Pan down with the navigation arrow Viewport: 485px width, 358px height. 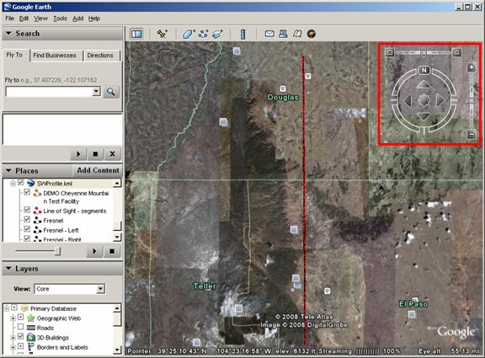coord(424,116)
